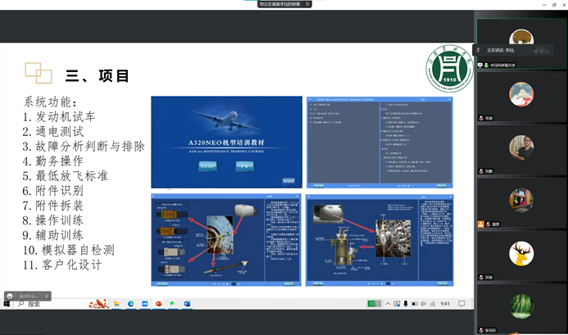Collapse the floating toolbar at bottom-left

click(x=47, y=295)
